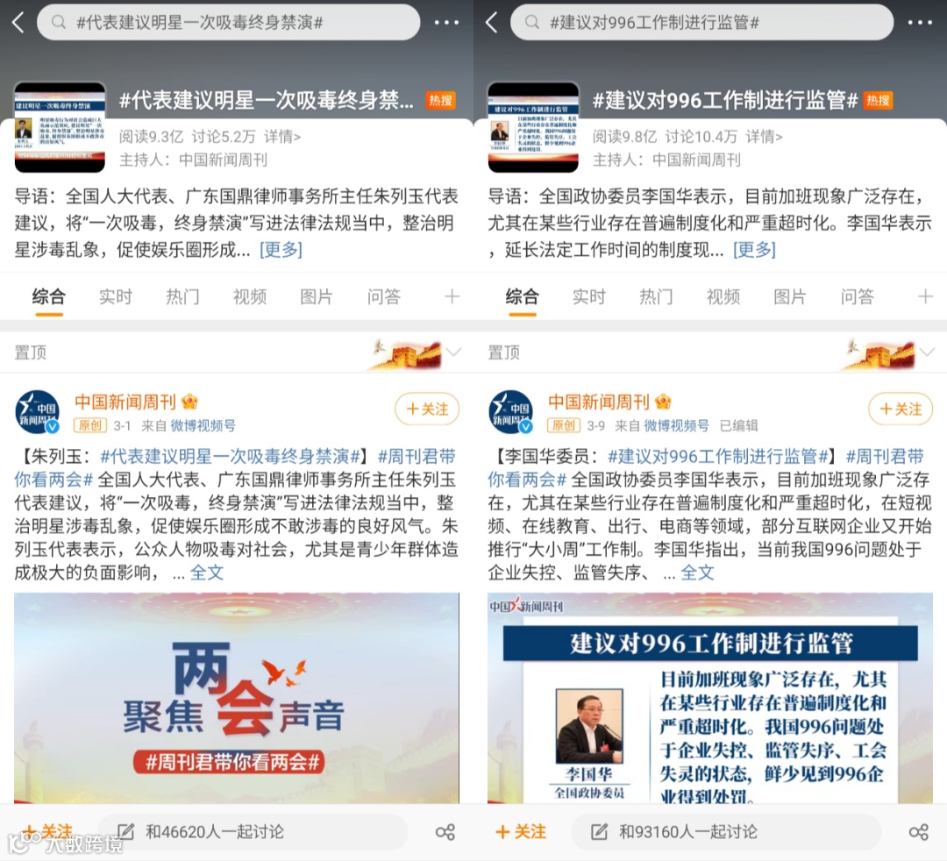Expand the chevron on the left 置顶 post
Screen dimensions: 947x861
click(453, 352)
